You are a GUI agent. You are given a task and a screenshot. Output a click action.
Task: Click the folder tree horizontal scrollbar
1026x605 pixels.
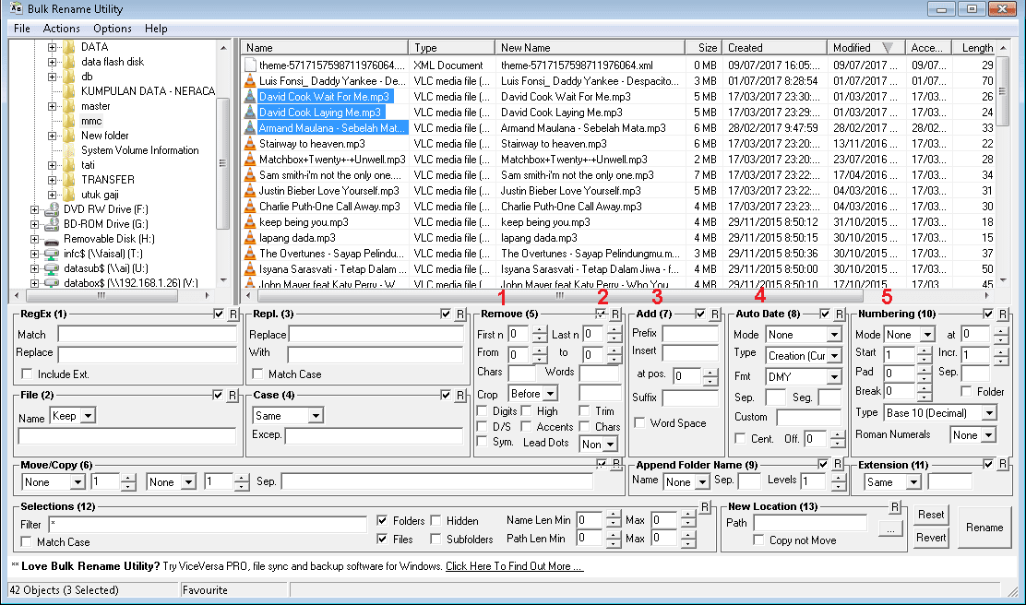(x=101, y=296)
